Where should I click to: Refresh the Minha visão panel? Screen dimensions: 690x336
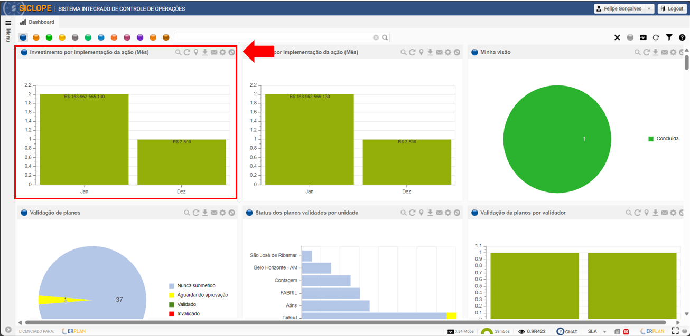(647, 52)
